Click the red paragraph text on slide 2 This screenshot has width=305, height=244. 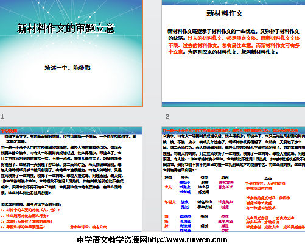tap(234, 45)
